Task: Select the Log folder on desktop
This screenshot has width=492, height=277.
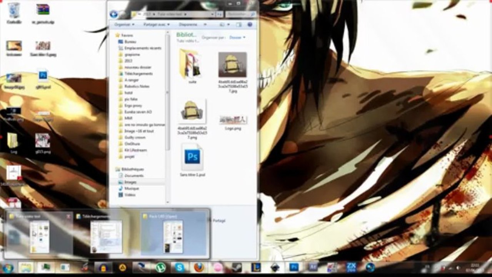Action: 12,144
